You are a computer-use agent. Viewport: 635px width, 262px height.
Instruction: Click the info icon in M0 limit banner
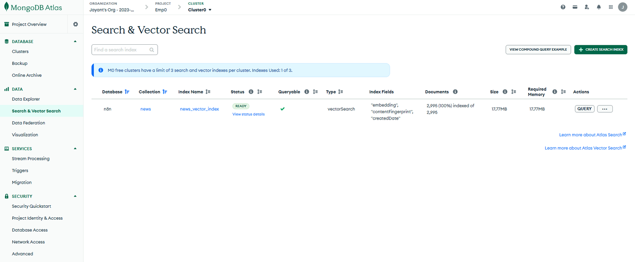(x=101, y=70)
